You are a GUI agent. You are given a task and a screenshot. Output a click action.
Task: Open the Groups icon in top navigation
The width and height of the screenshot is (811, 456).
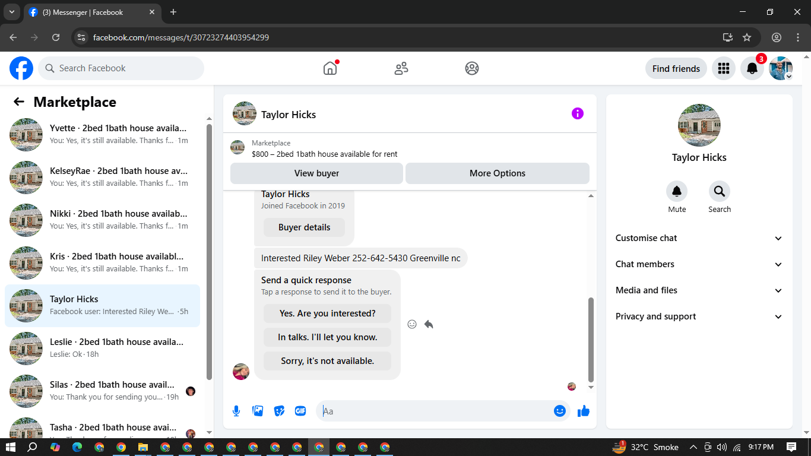click(x=472, y=68)
